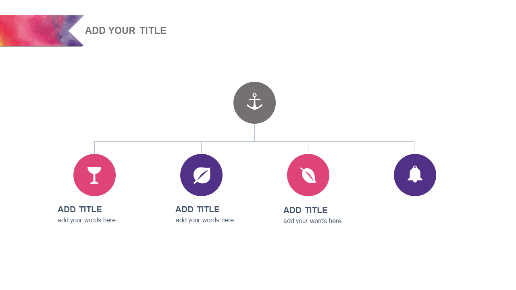Click the white leaf icon in purple circle

[202, 175]
